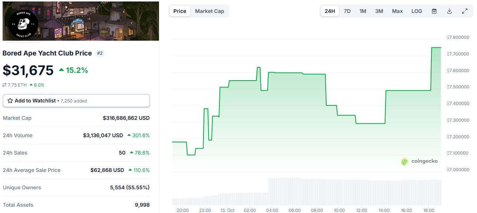477x213 pixels.
Task: Toggle LOG scale on the chart
Action: pyautogui.click(x=417, y=11)
